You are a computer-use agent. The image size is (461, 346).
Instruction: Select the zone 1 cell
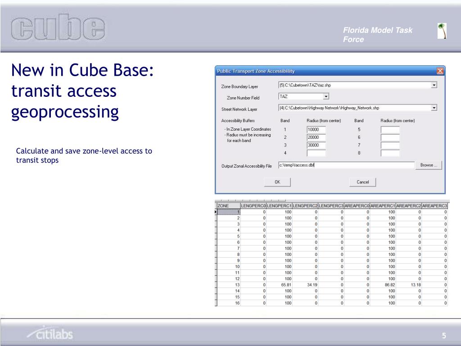pyautogui.click(x=228, y=212)
